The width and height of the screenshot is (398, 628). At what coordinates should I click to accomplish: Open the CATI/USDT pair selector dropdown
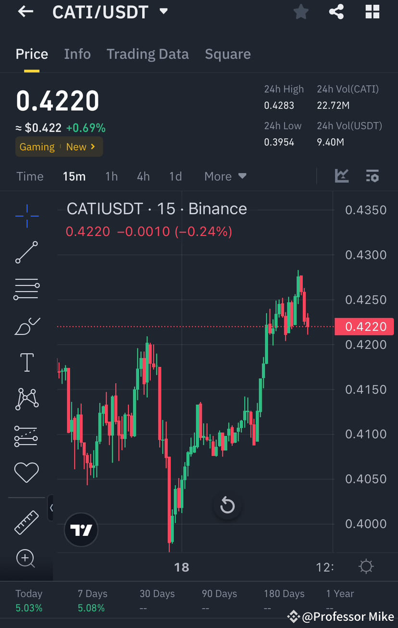(x=163, y=11)
